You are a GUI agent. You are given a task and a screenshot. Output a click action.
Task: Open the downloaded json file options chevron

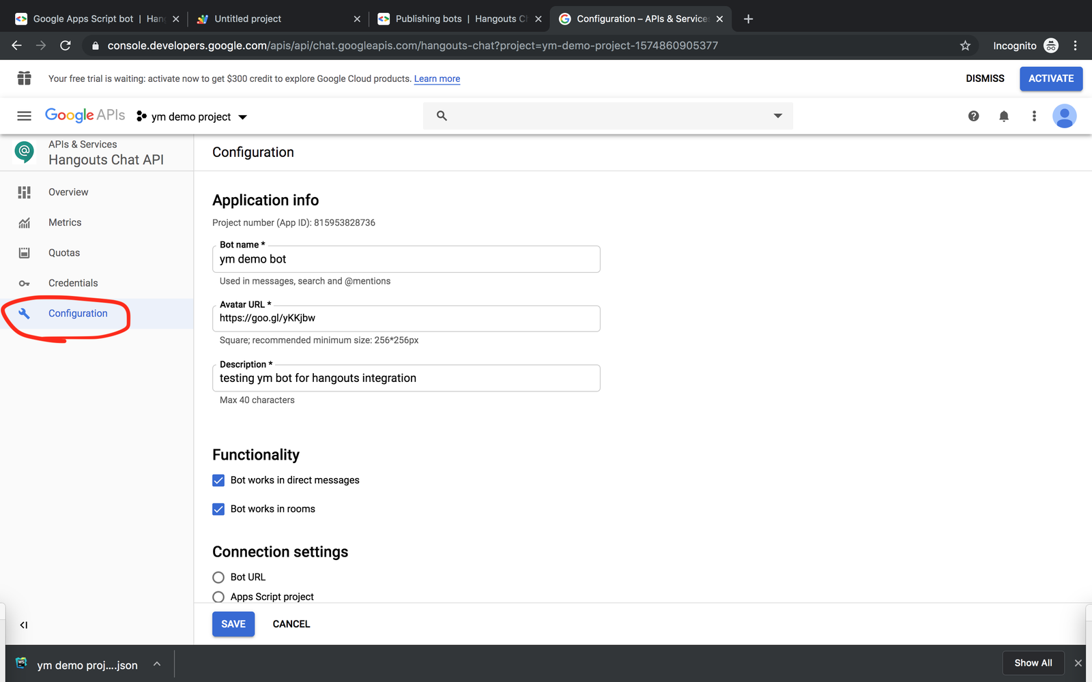157,664
